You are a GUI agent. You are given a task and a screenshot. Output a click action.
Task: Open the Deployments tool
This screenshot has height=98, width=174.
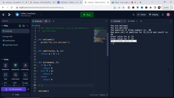pos(15,66)
